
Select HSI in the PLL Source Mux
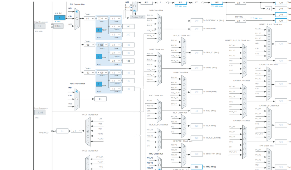pos(77,11)
